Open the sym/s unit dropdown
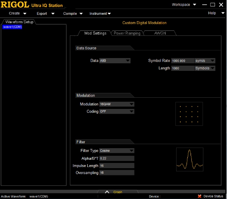The height and width of the screenshot is (199, 227). [205, 61]
